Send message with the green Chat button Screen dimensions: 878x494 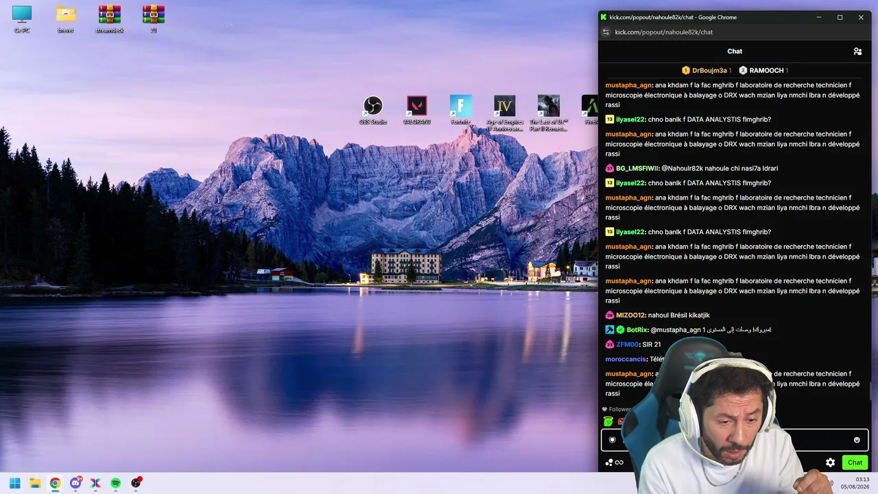tap(855, 462)
